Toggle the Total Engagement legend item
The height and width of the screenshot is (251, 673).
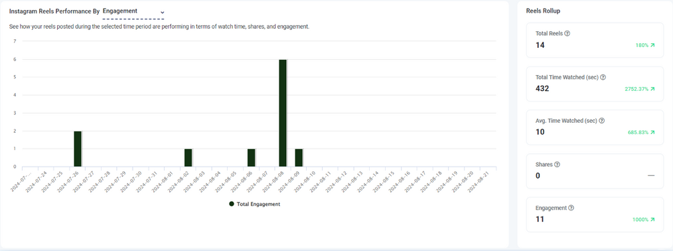pos(254,205)
